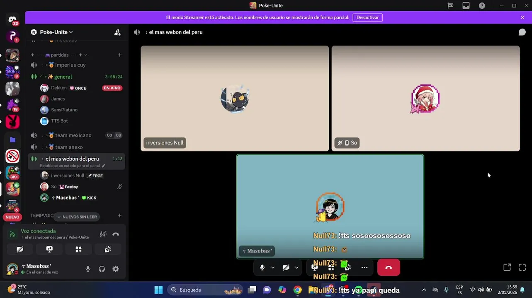Toggle noise suppression in voice panel
This screenshot has width=532, height=298.
[103, 234]
